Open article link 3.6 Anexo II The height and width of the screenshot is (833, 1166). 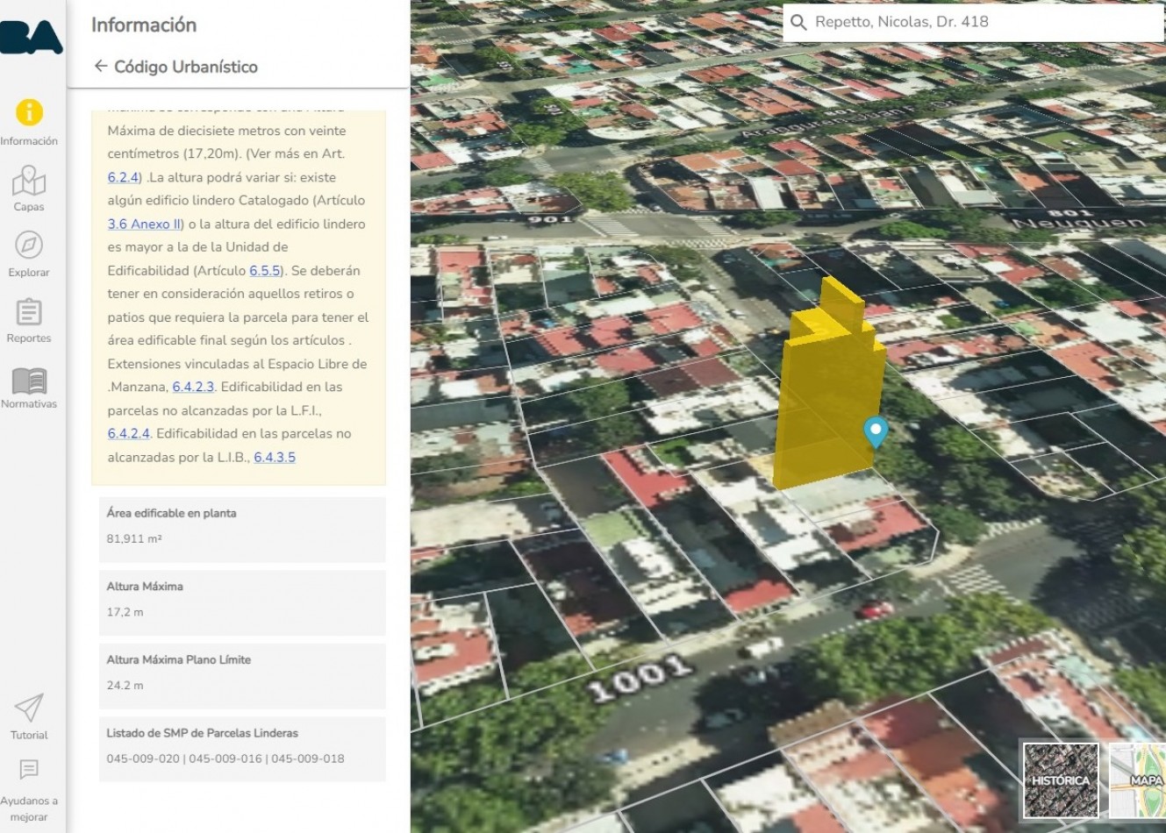144,224
